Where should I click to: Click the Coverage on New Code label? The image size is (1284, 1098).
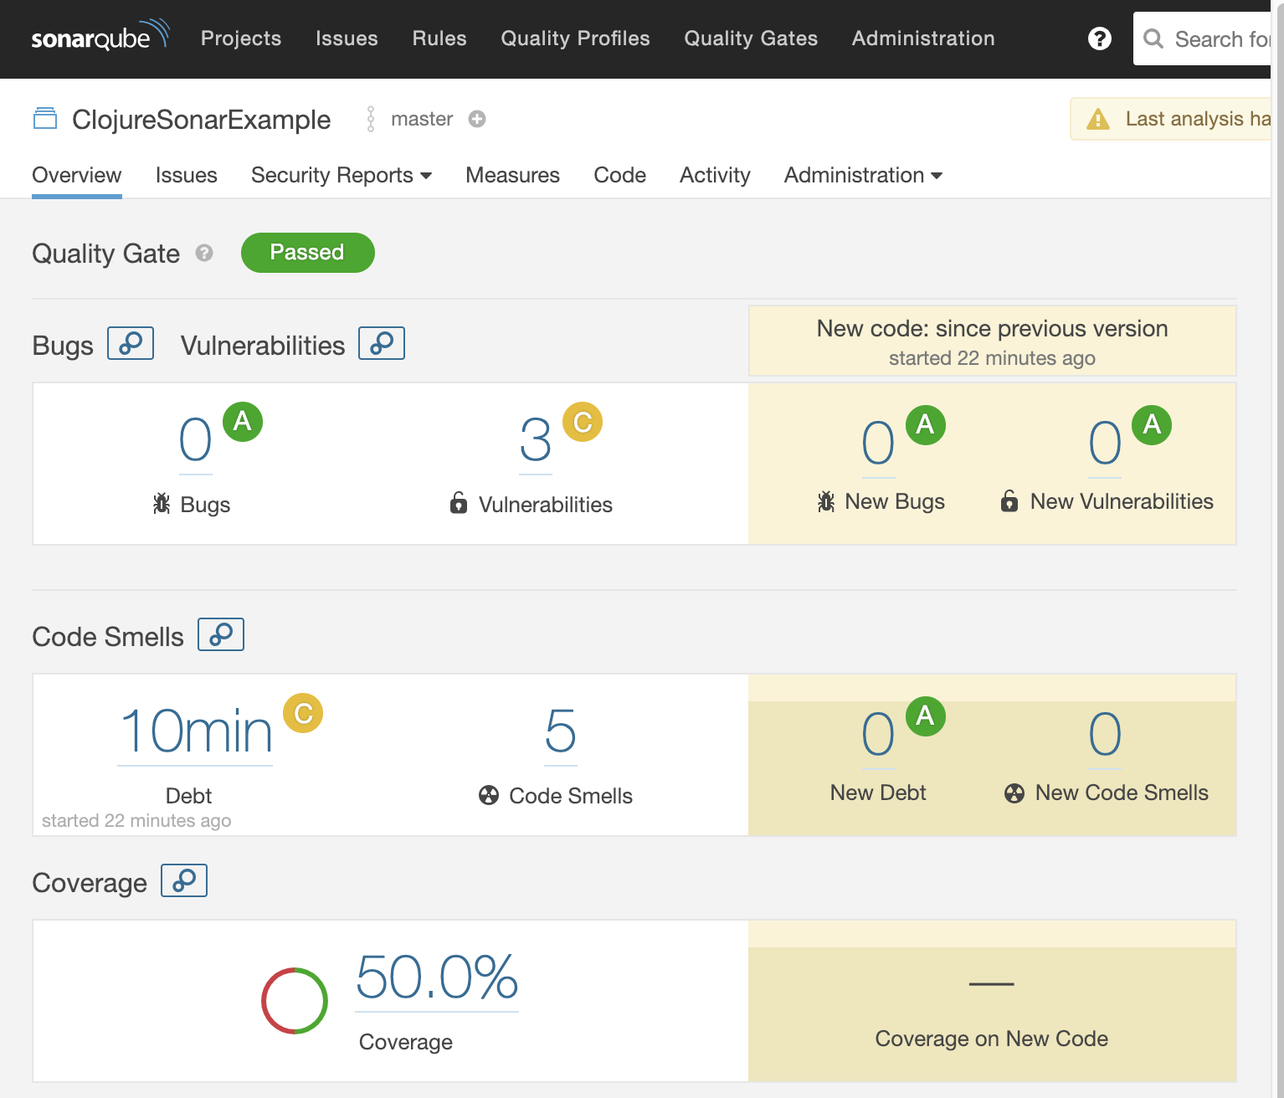click(992, 1039)
